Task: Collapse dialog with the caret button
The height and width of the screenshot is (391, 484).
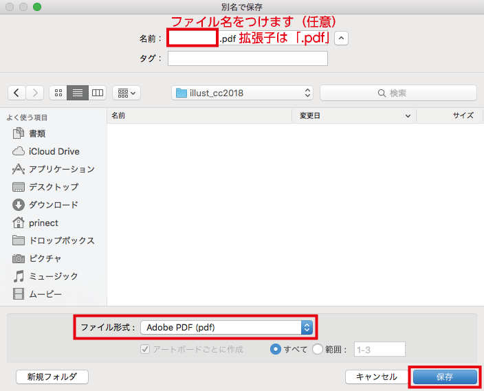Action: 341,38
